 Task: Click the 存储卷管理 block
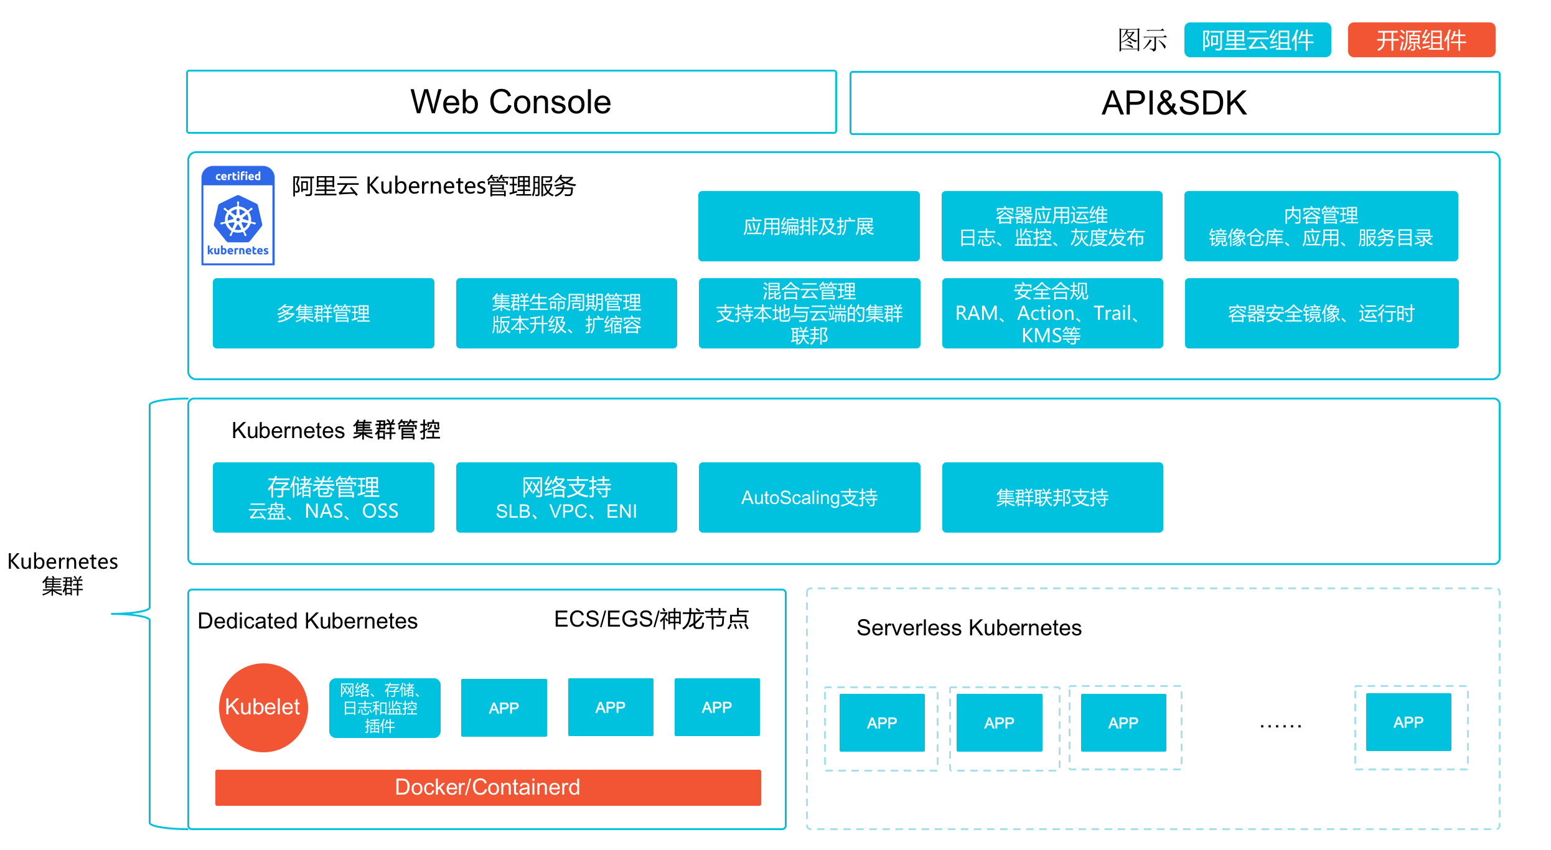coord(323,497)
